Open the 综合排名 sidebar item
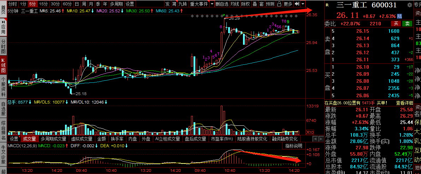Screen dimensions: 421x174 [3, 130]
